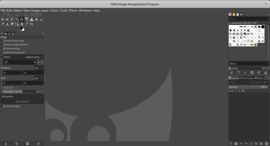Select the Bucket Fill tool

36,19
